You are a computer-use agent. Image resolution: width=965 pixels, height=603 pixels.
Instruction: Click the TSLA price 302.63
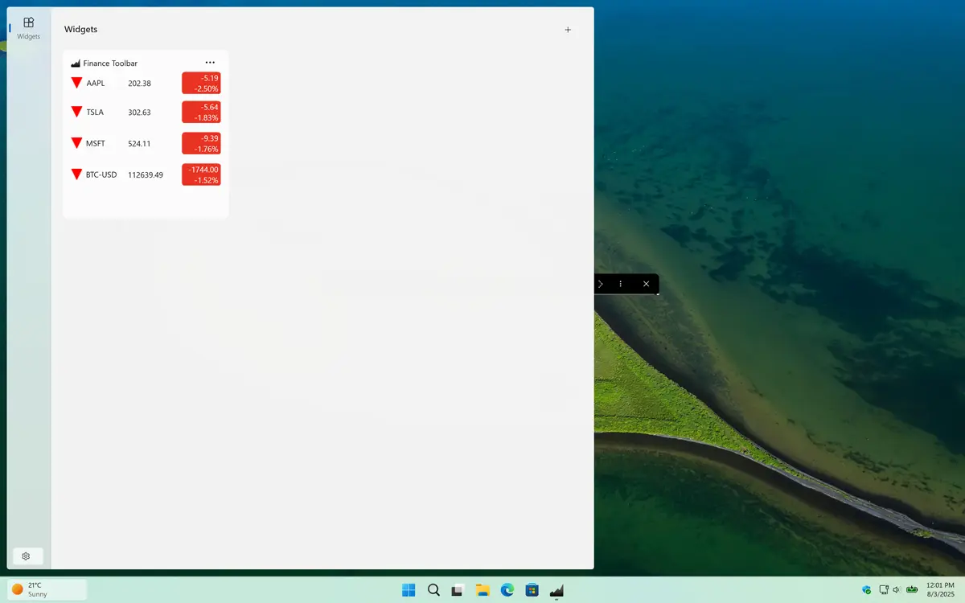point(139,113)
